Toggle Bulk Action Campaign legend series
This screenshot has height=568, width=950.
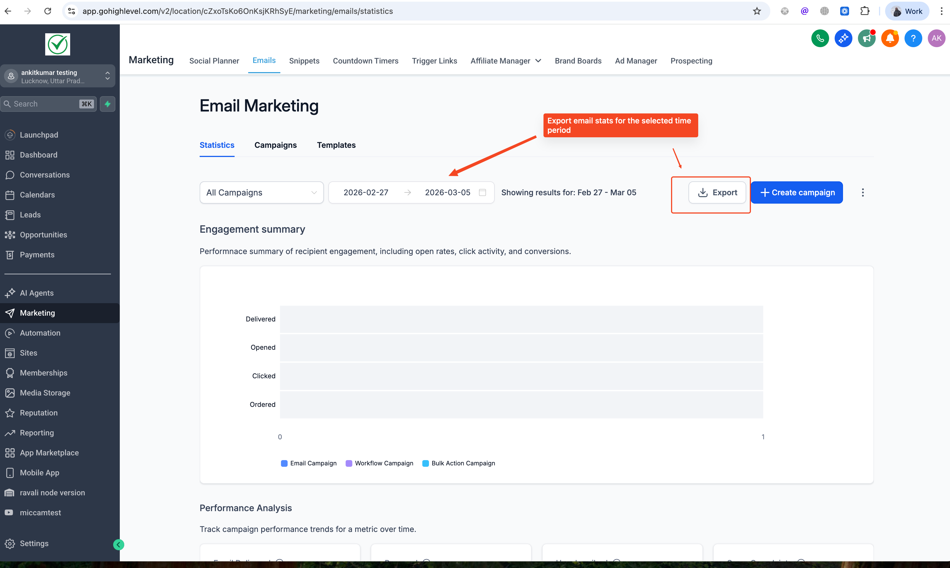click(x=459, y=463)
